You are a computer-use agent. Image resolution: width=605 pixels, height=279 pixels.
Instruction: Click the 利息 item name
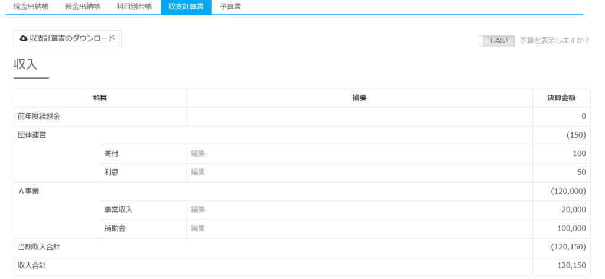(x=111, y=172)
